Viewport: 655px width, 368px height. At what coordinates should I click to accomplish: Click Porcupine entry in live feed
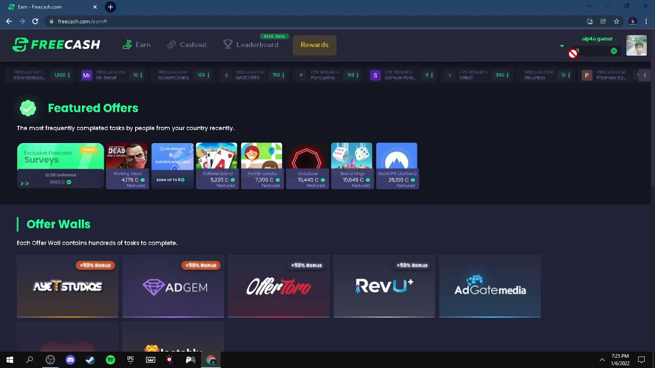(327, 75)
